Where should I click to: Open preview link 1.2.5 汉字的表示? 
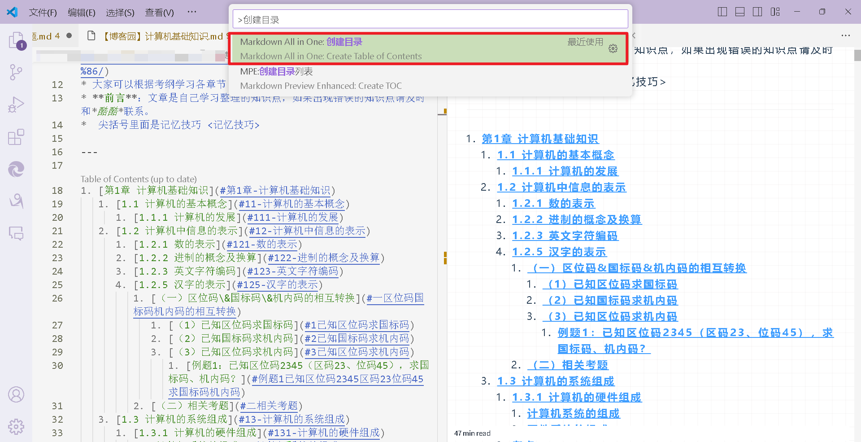559,252
